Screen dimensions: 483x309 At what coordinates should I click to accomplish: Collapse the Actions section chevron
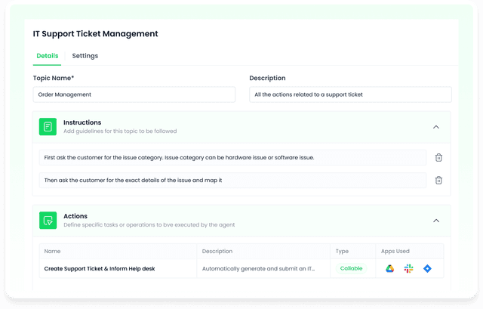[x=435, y=221]
